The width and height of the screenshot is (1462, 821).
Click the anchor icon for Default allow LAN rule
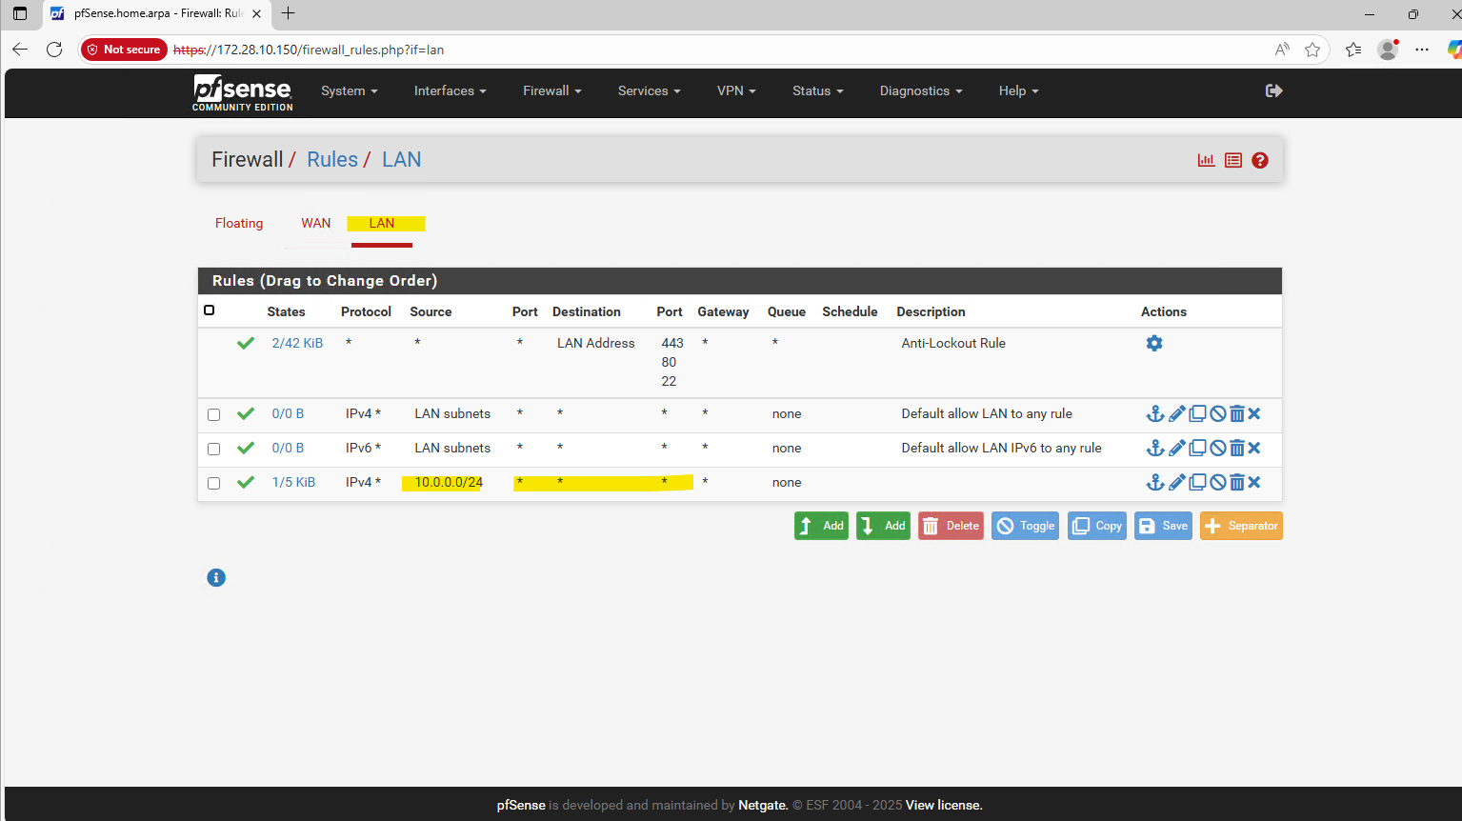click(1155, 414)
